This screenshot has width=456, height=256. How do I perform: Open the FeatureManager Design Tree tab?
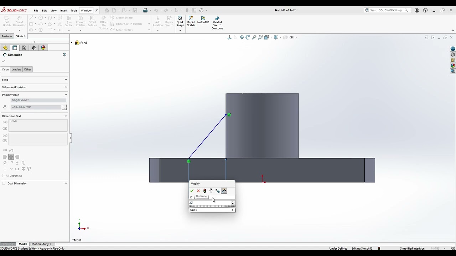pos(5,48)
